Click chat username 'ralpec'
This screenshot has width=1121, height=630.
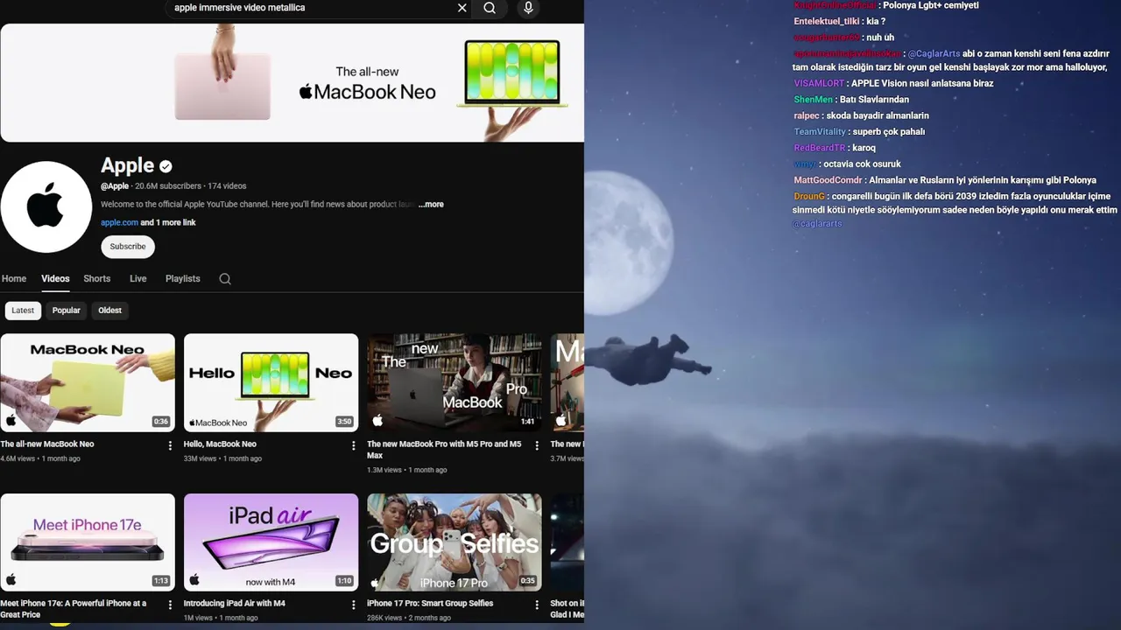807,116
